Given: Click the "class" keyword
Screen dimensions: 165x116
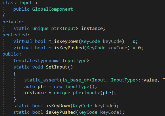Looking at the screenshot, I should (x=9, y=3).
